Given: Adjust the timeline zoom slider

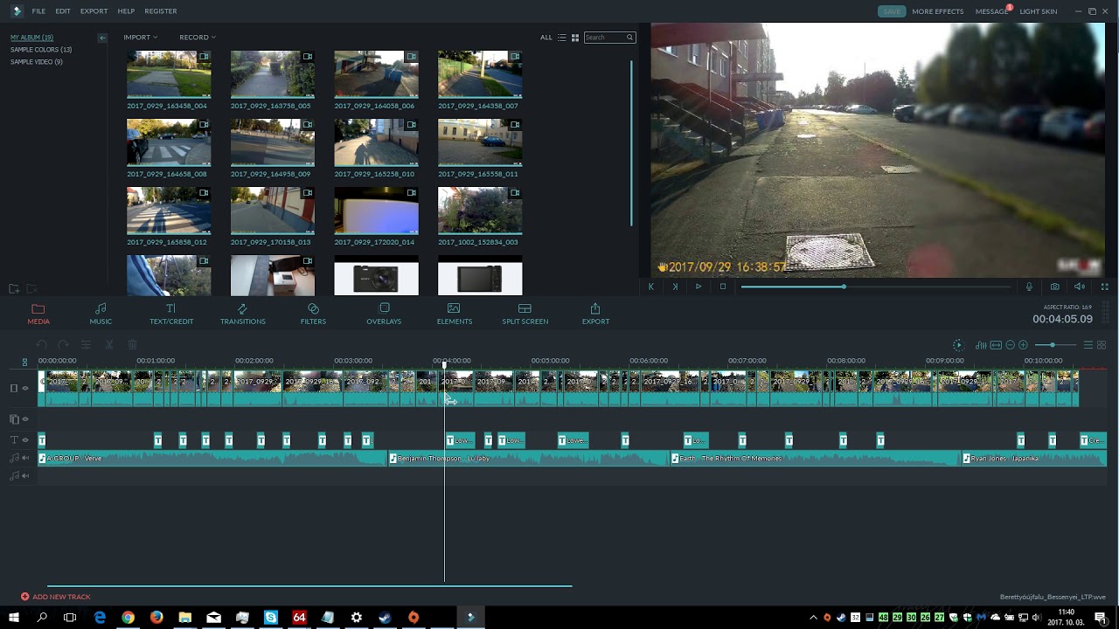Looking at the screenshot, I should click(x=1056, y=345).
